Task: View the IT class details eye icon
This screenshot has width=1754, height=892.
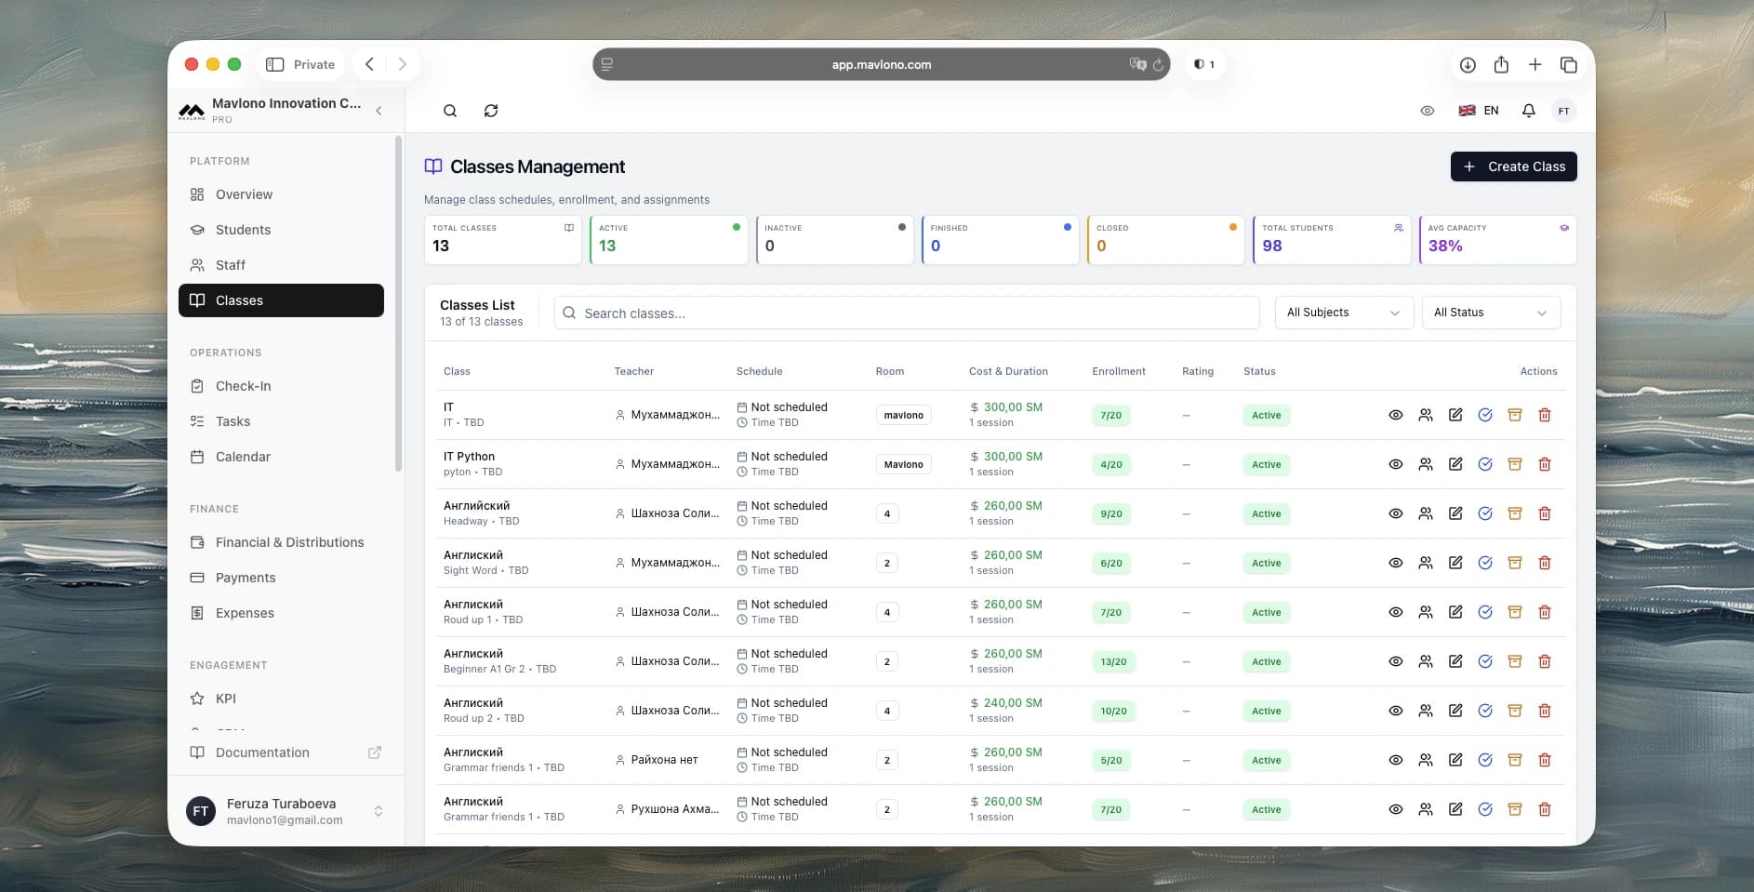Action: pos(1395,415)
